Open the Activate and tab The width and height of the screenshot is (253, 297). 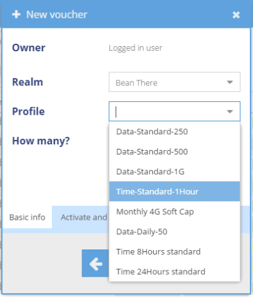83,217
